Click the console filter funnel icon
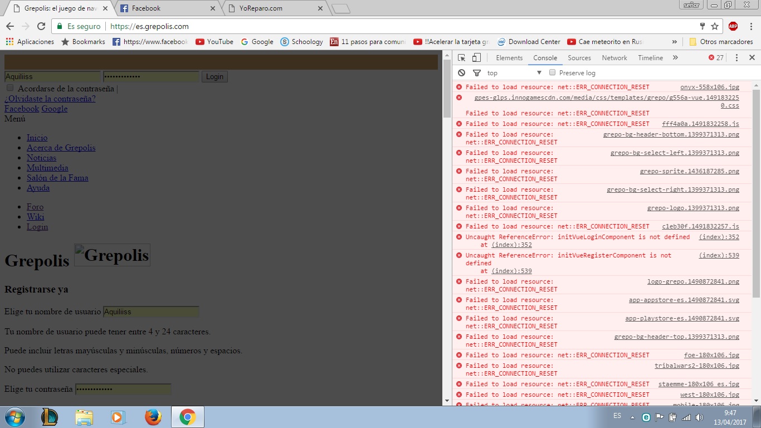 coord(477,73)
